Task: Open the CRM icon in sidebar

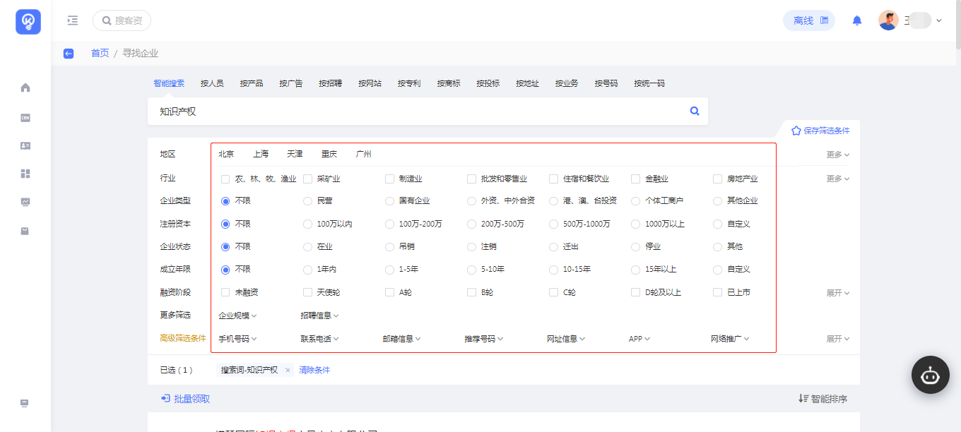Action: point(25,118)
